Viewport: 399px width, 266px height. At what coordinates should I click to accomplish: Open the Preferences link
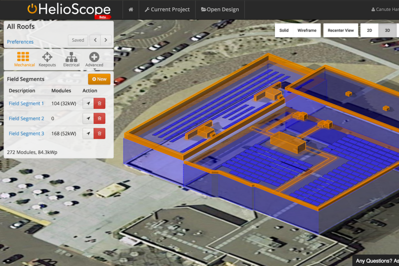(20, 42)
